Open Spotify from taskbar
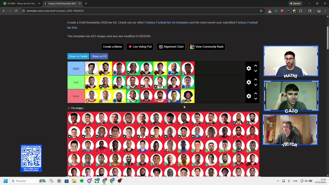The image size is (329, 185). [82, 181]
